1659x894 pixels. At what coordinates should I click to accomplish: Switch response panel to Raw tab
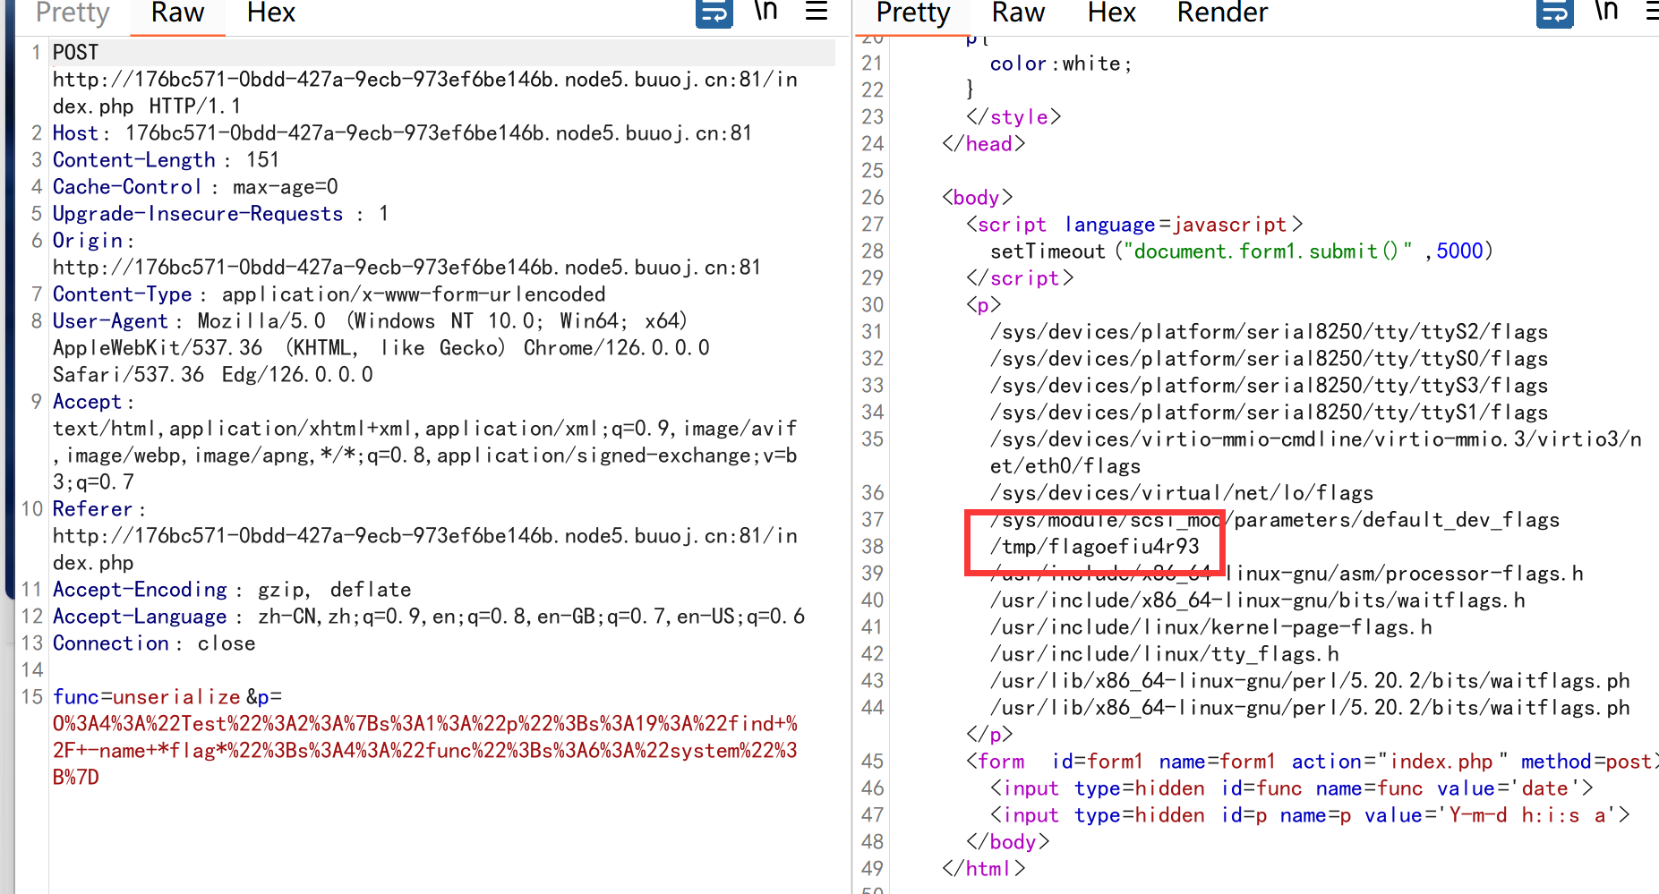pos(1018,13)
